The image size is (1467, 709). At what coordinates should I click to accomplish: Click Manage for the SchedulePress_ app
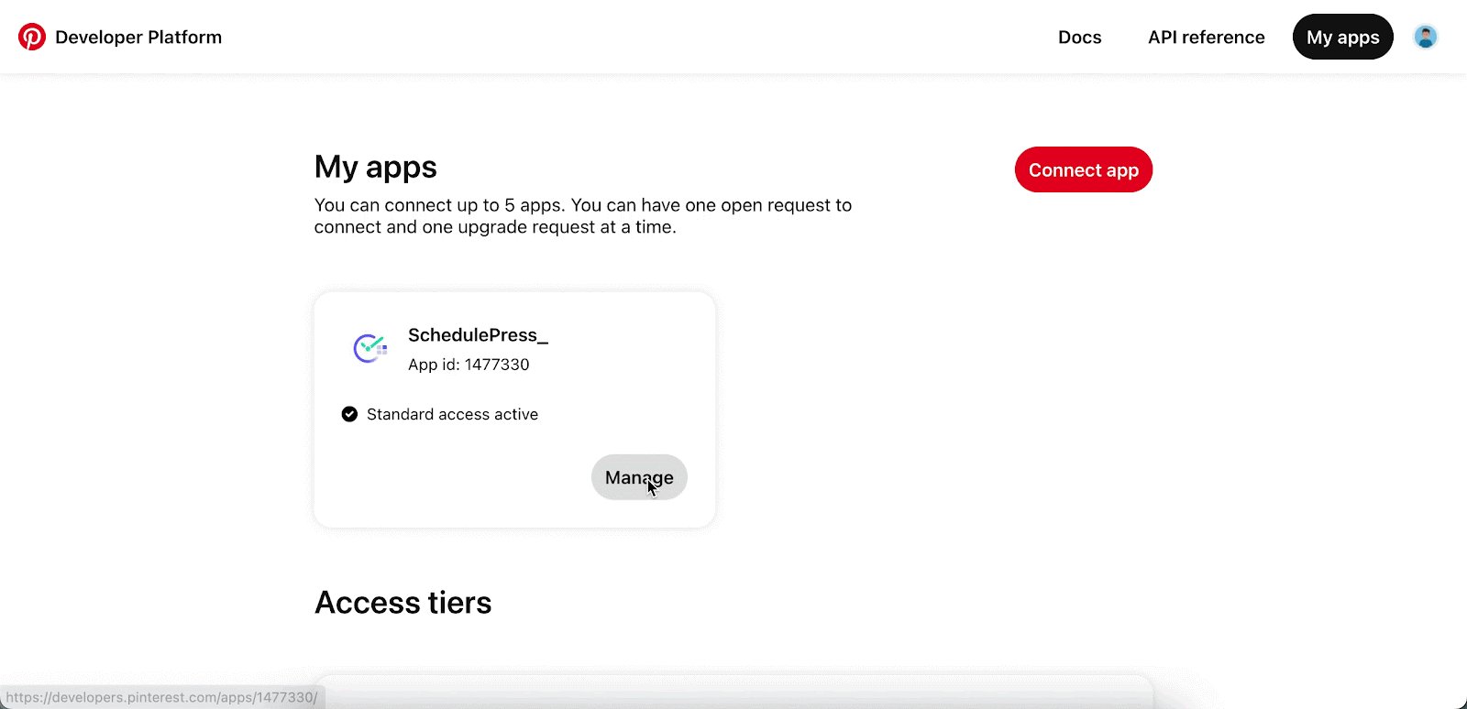pos(639,477)
